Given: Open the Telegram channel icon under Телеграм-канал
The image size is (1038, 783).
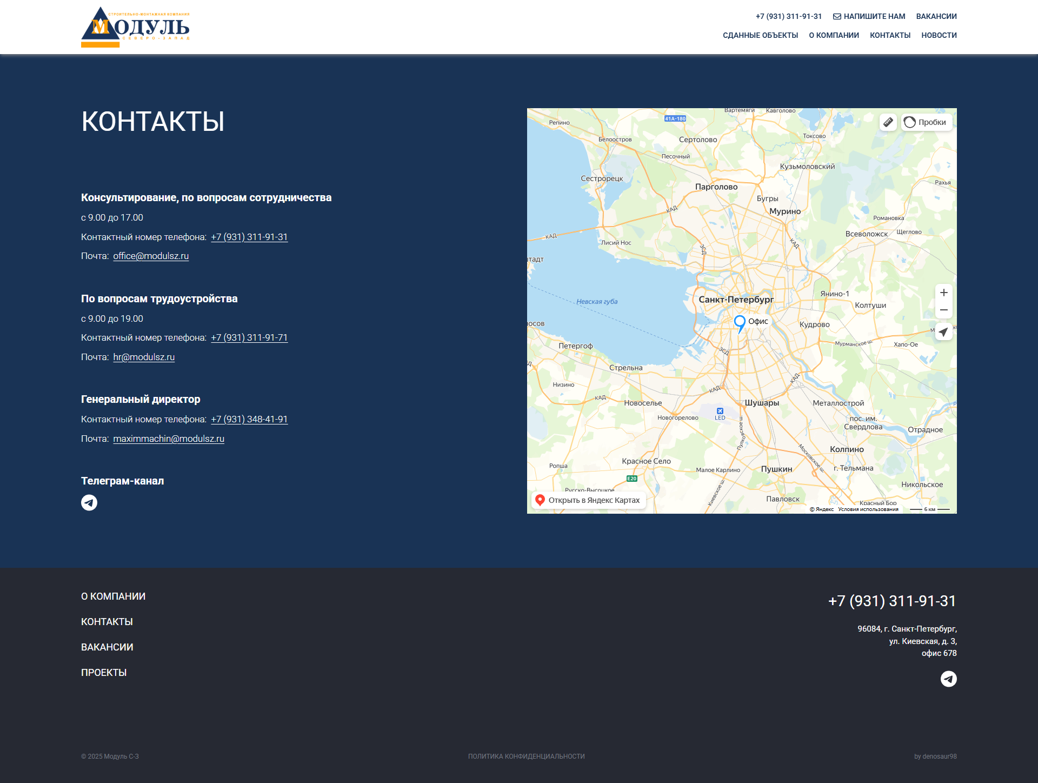Looking at the screenshot, I should [89, 503].
